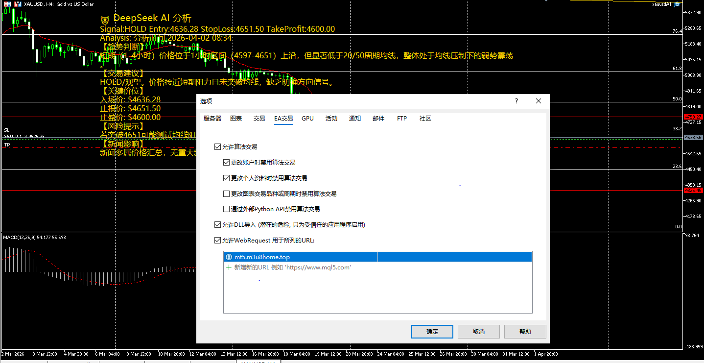This screenshot has height=363, width=704.
Task: Uncheck 允许算法交易 checkbox
Action: point(217,146)
